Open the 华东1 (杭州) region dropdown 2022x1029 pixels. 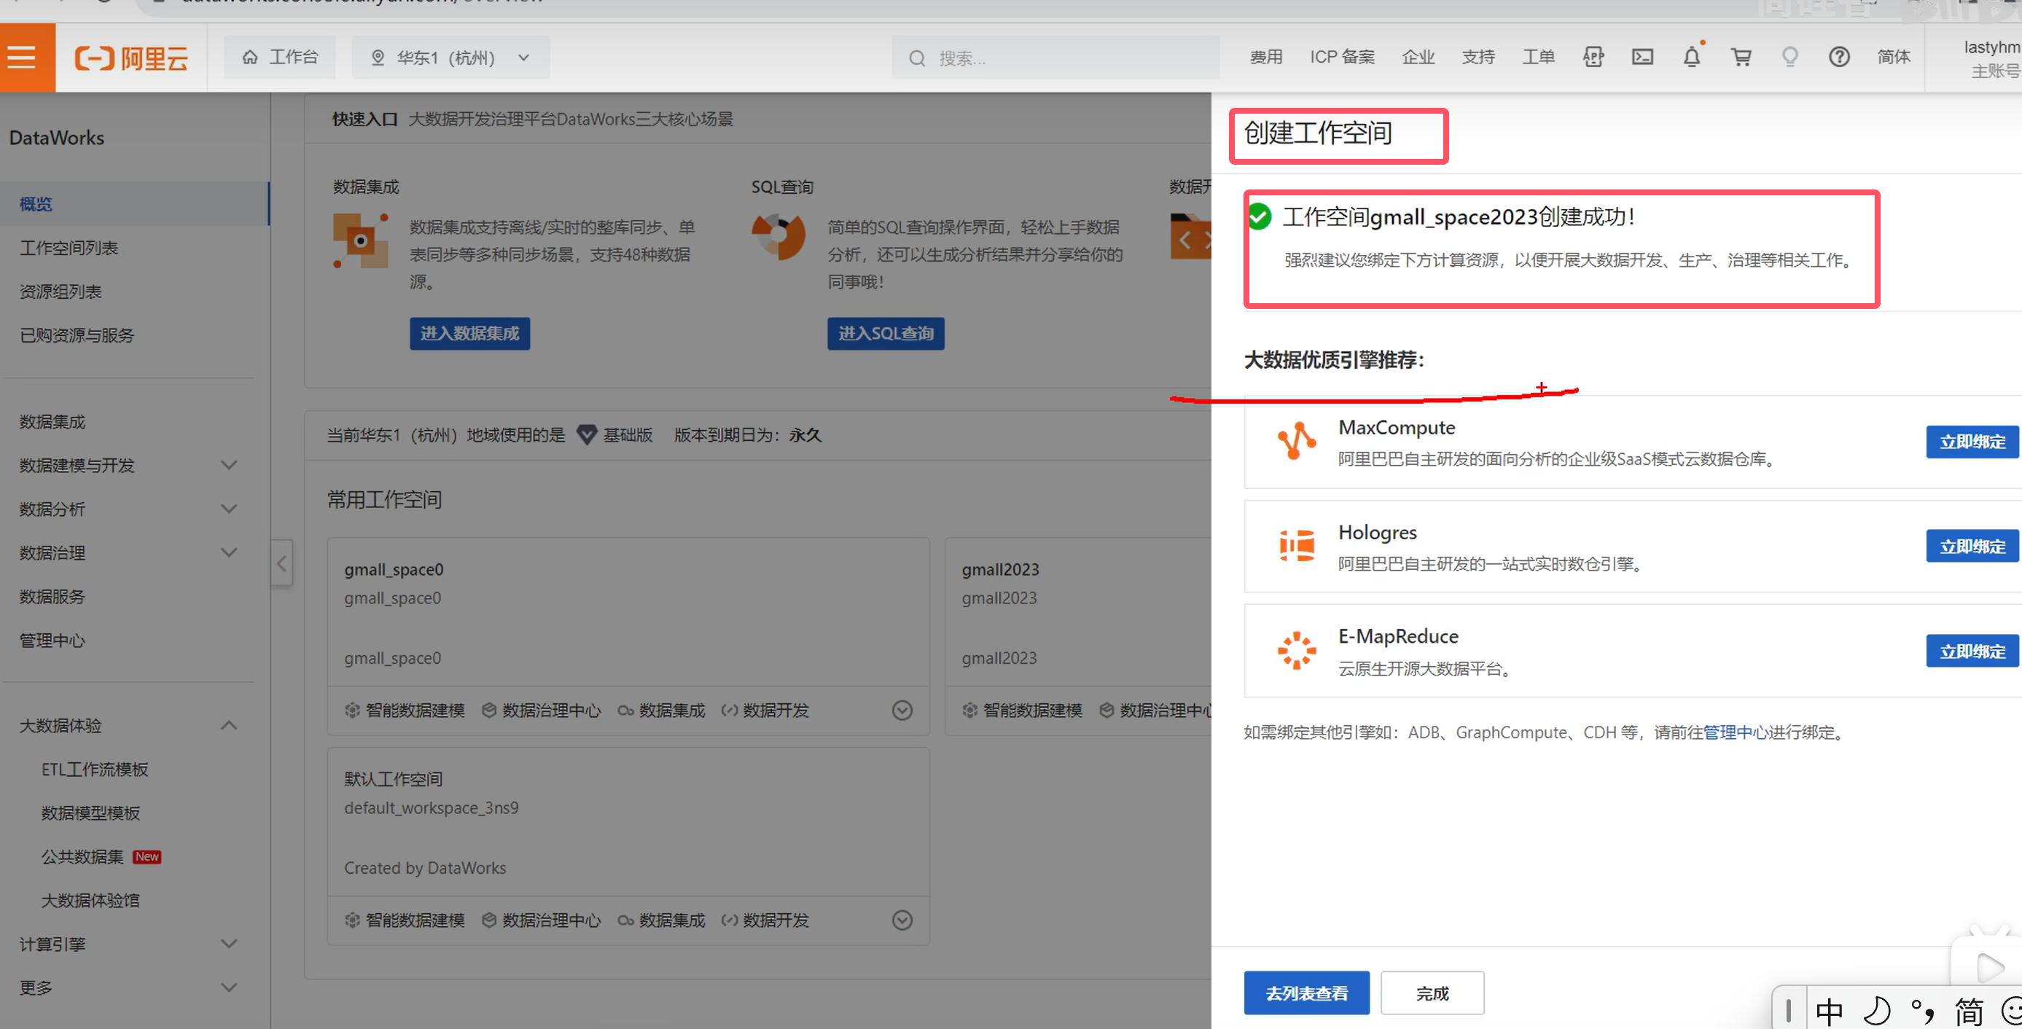click(x=450, y=58)
